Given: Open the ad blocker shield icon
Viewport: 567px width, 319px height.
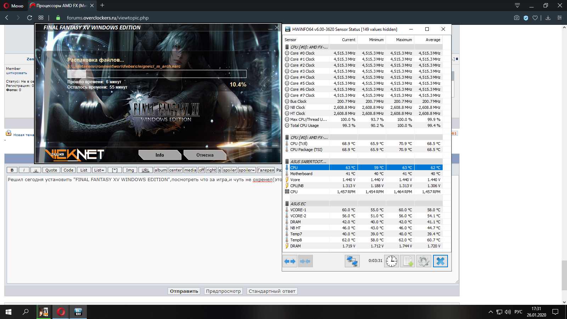Looking at the screenshot, I should [526, 18].
